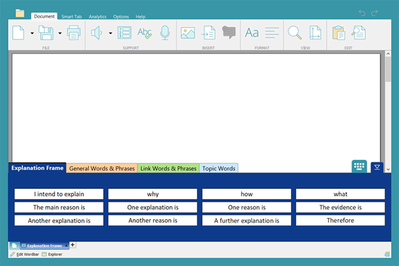Insert 'Another reason is'
Viewport: 399px width, 266px height.
click(x=153, y=221)
